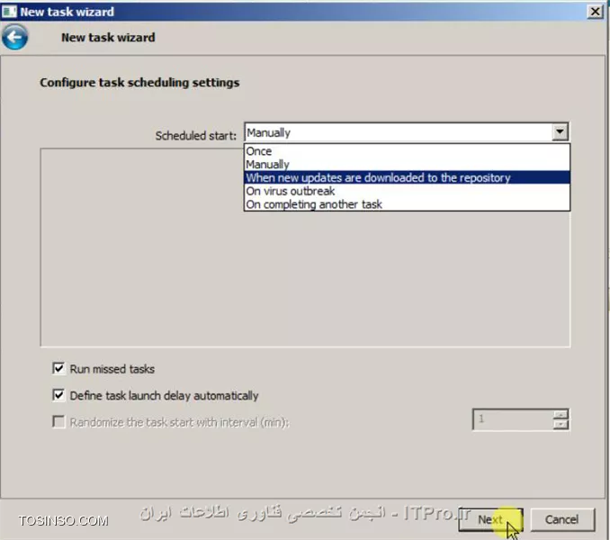Click the Next button

tap(490, 519)
